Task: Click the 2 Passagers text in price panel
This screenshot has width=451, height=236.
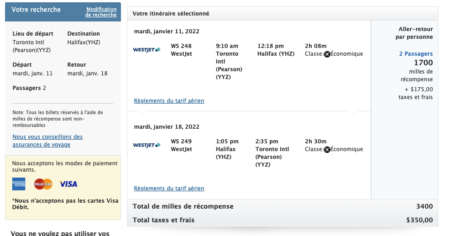Action: click(x=416, y=54)
